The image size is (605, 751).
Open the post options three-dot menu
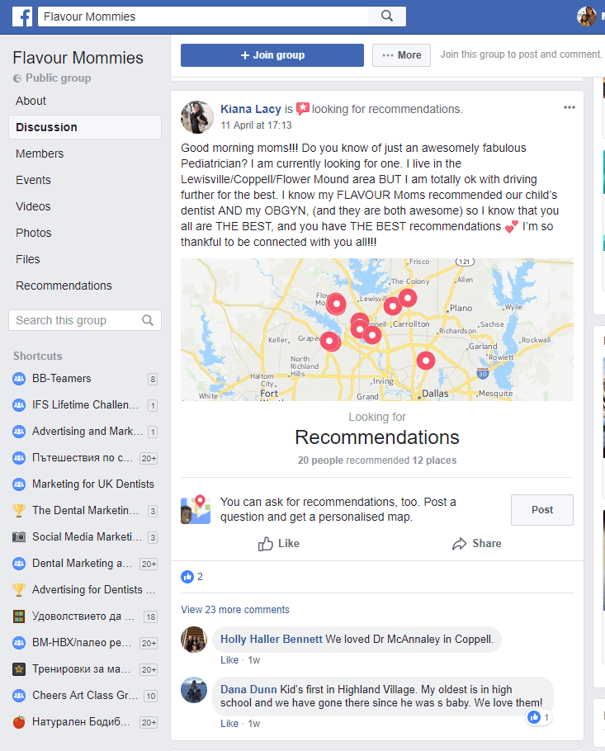point(569,107)
